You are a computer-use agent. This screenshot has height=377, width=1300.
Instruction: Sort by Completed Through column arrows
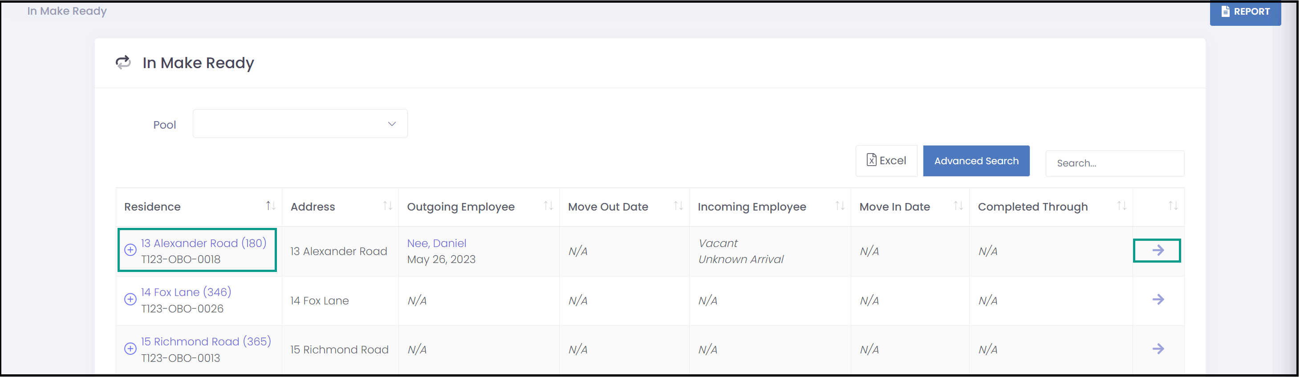point(1121,206)
